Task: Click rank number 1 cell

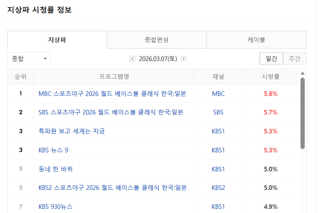Action: 21,93
